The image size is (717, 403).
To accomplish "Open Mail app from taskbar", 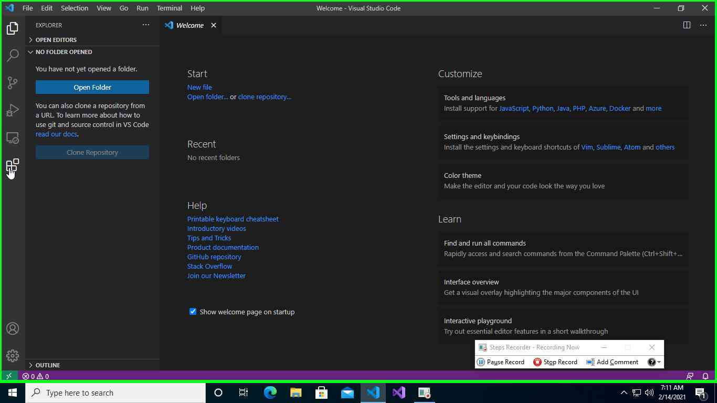I will click(347, 393).
